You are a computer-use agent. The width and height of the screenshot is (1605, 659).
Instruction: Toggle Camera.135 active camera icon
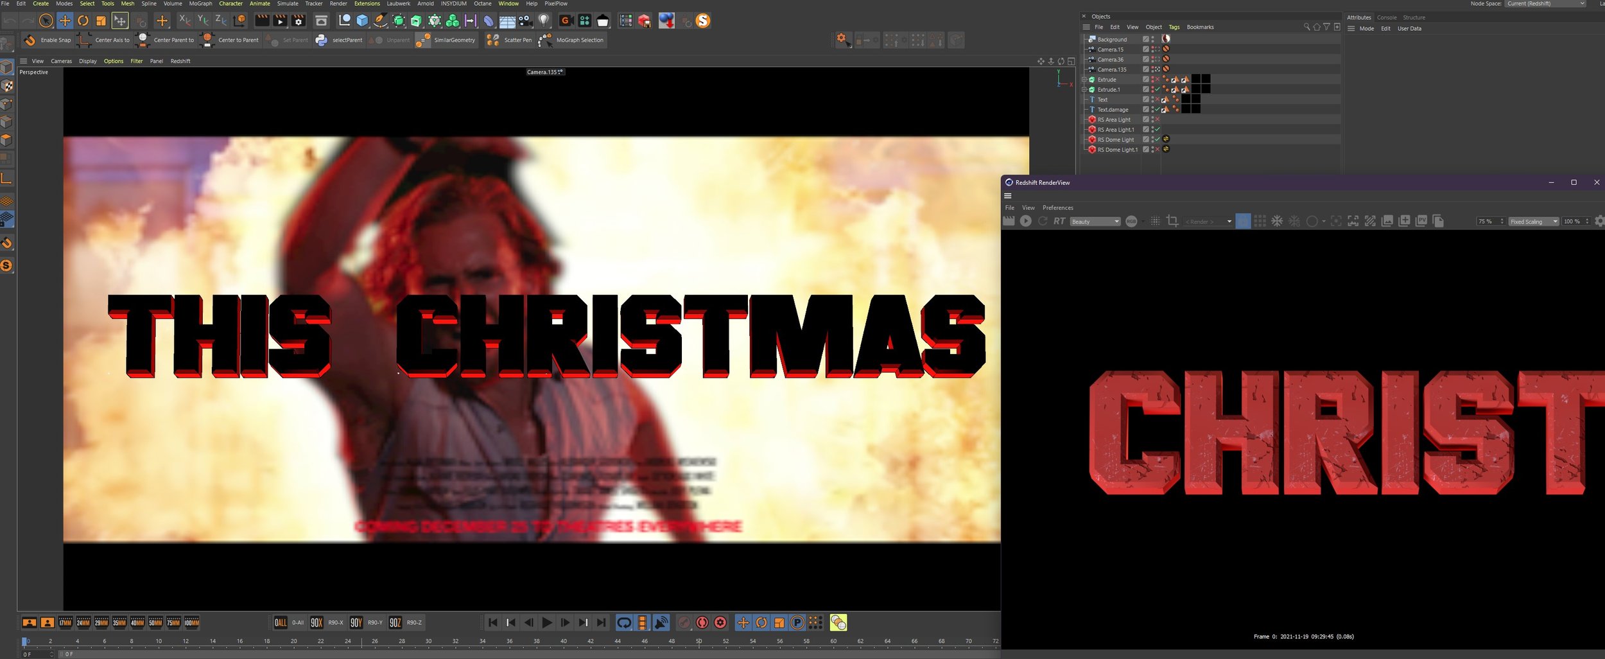coord(1158,69)
